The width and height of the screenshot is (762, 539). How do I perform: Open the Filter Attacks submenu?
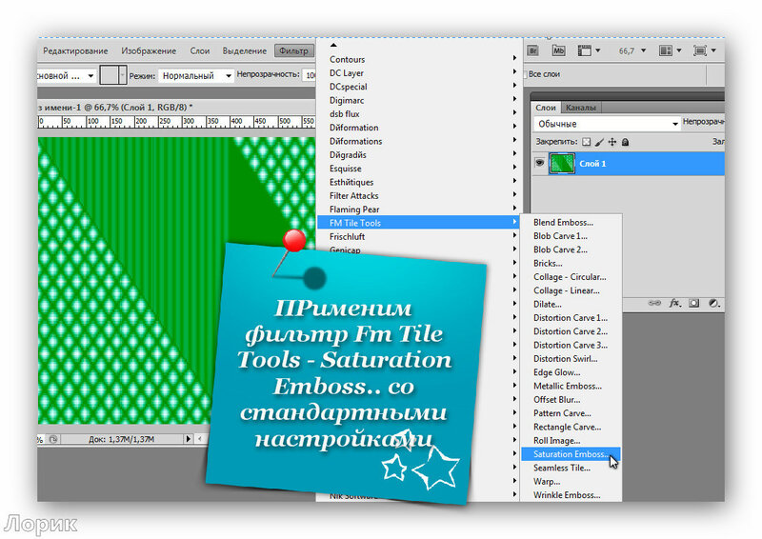point(418,195)
